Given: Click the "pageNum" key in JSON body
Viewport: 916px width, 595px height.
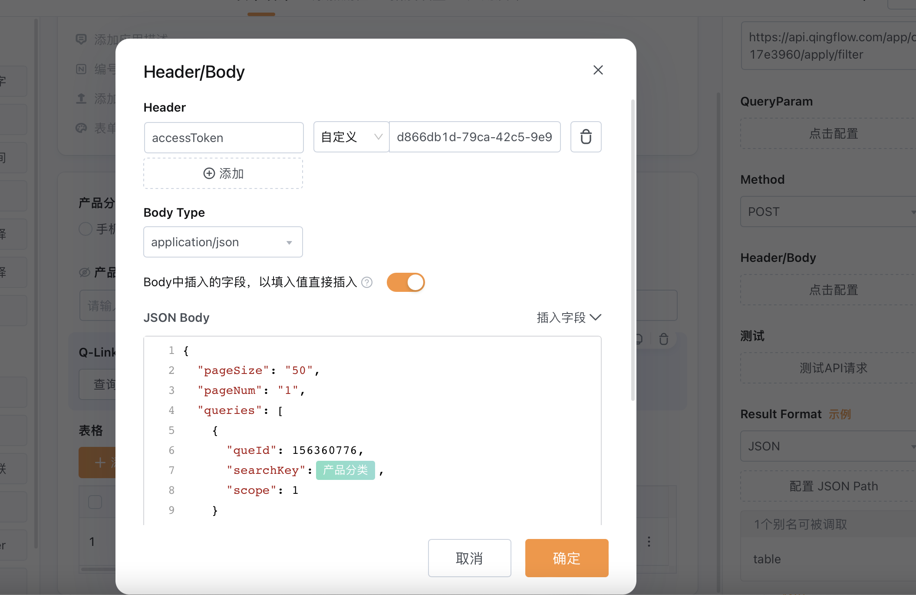Looking at the screenshot, I should pyautogui.click(x=230, y=390).
